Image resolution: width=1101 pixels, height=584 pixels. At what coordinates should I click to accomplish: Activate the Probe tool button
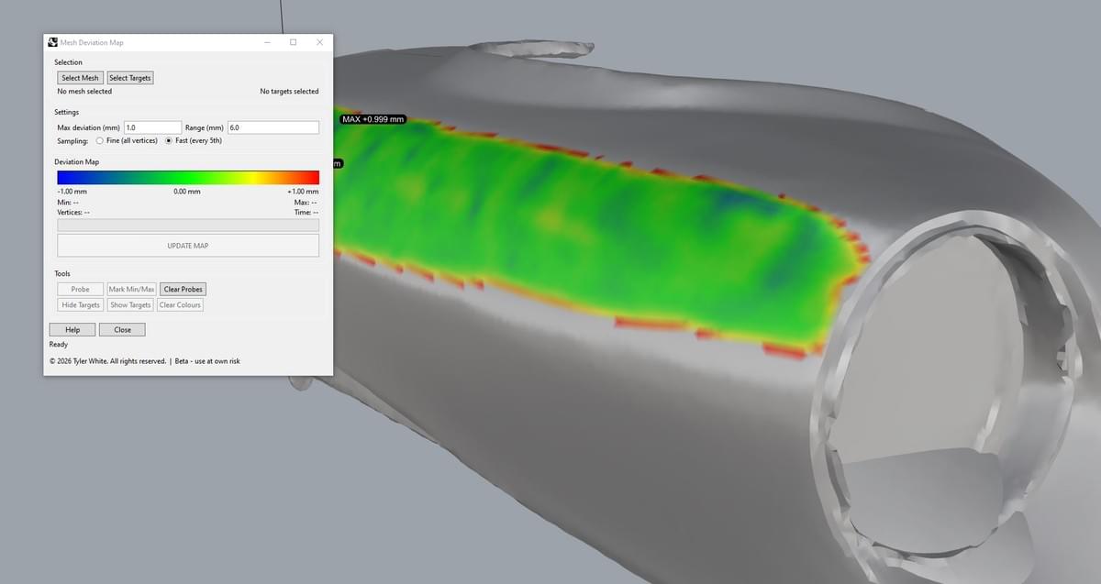coord(80,289)
